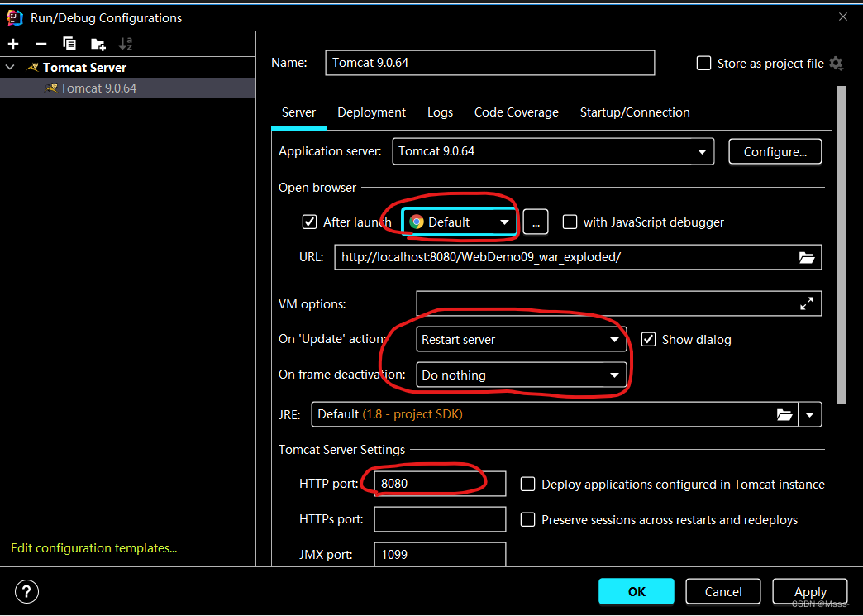Remove configuration with minus icon
The height and width of the screenshot is (616, 863).
(41, 45)
